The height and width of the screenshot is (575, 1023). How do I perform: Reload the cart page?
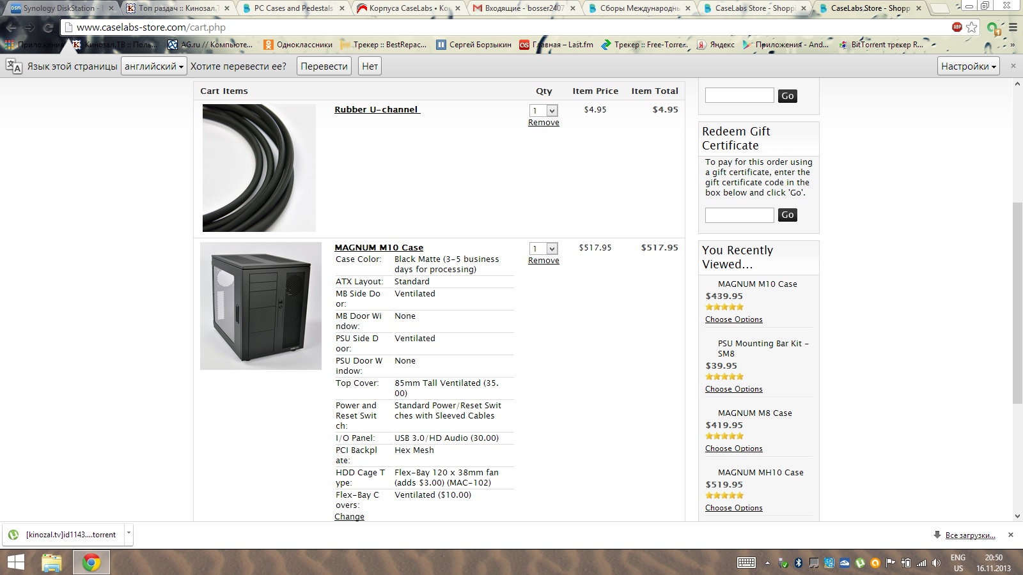[x=48, y=27]
